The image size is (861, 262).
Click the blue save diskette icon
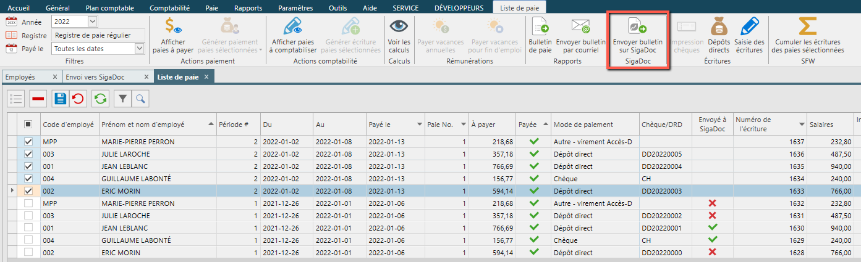coord(60,98)
